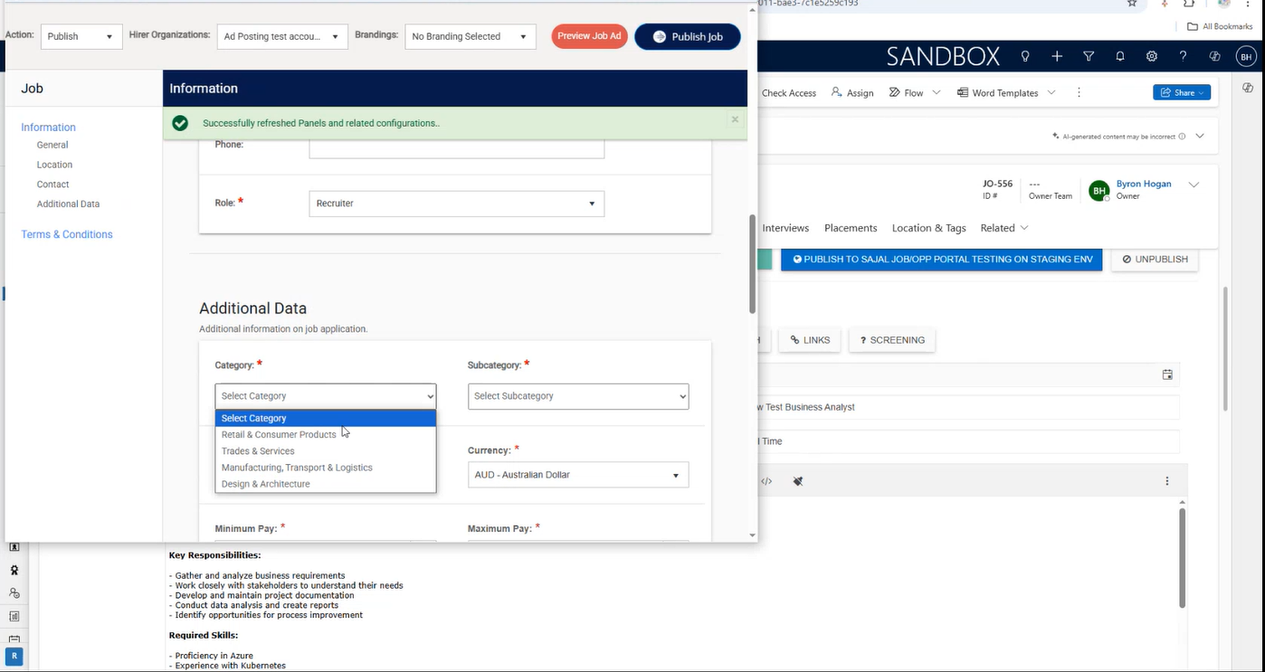Open the advanced find funnel icon
Viewport: 1265px width, 672px height.
coord(1089,56)
